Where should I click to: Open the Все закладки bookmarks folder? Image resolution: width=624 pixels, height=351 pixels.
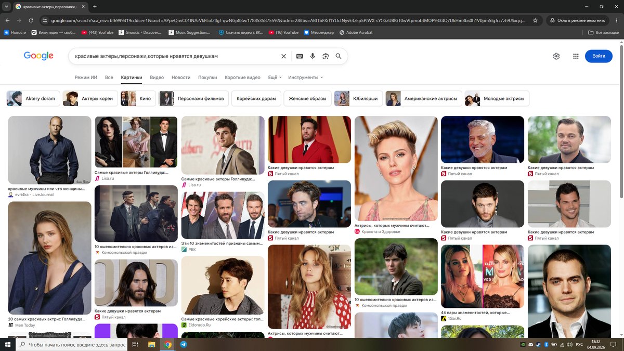tap(603, 32)
